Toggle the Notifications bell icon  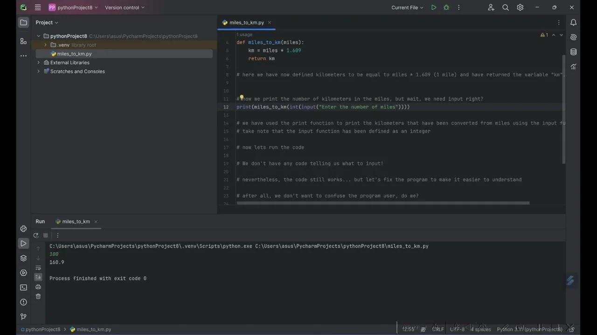click(574, 22)
